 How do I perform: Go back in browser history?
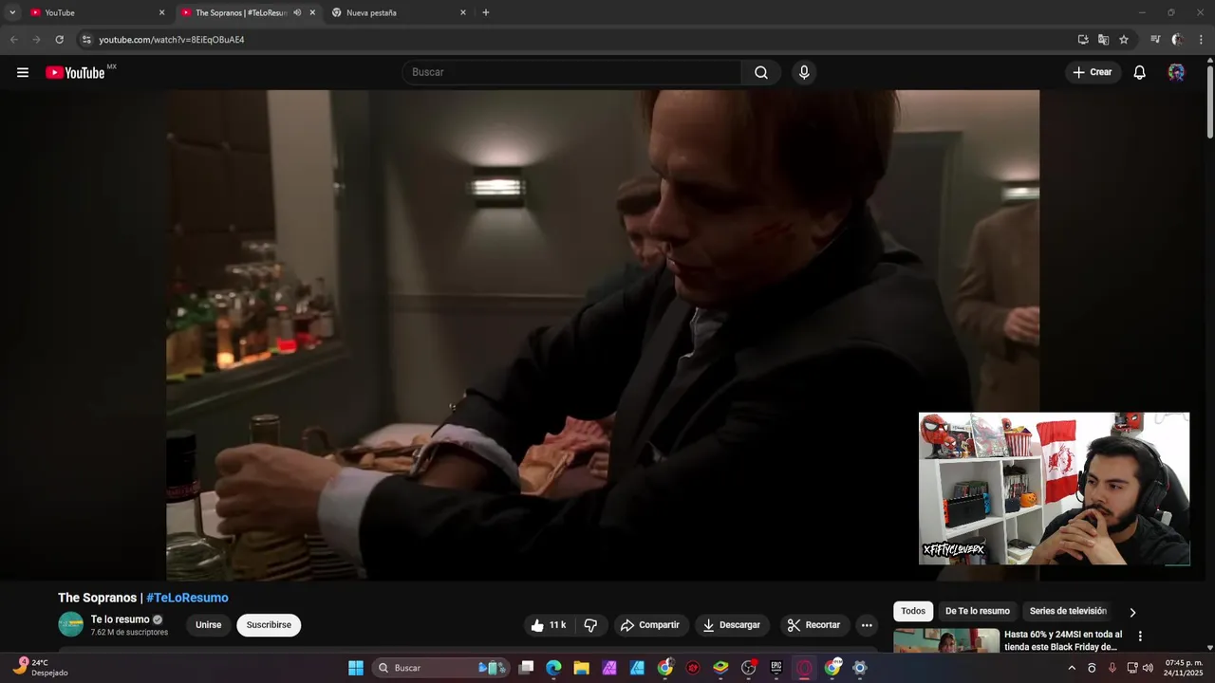click(13, 40)
